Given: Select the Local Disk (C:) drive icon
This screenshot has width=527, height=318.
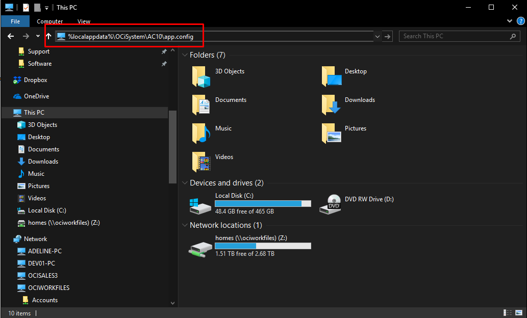Looking at the screenshot, I should pos(200,206).
